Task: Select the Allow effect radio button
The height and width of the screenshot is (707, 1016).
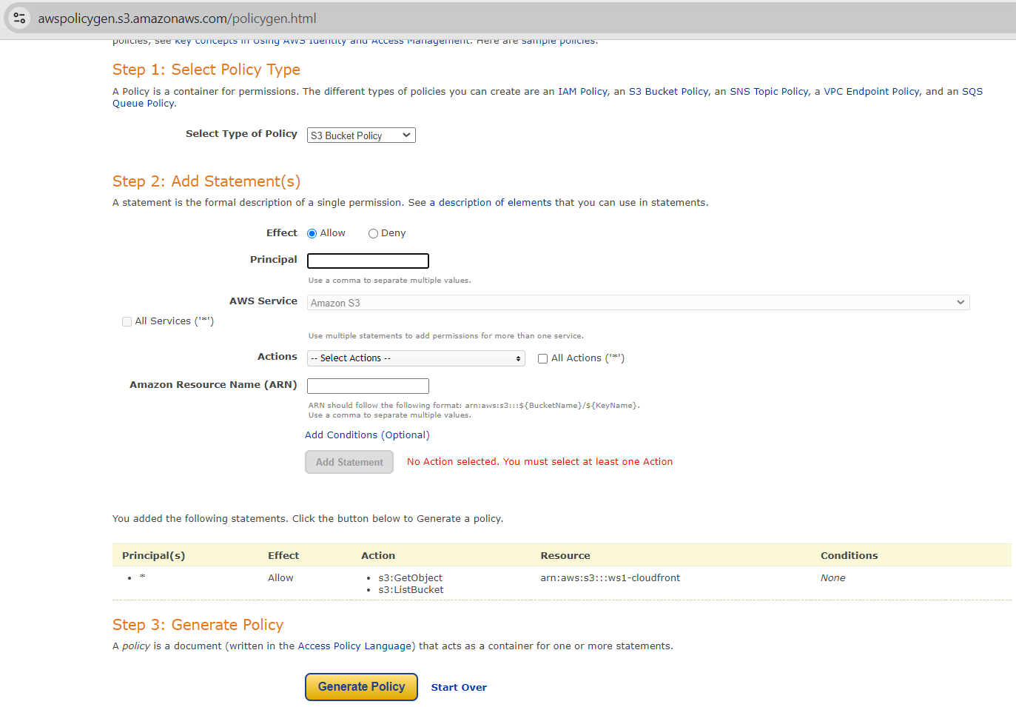Action: [x=312, y=234]
